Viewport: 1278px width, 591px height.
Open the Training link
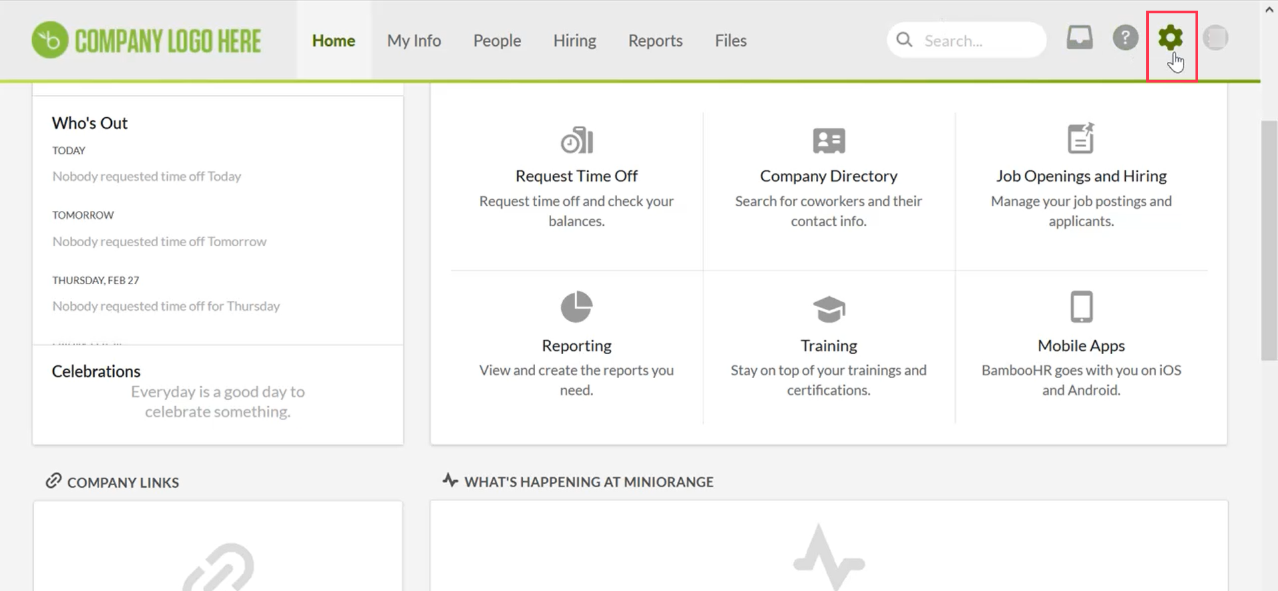tap(829, 345)
